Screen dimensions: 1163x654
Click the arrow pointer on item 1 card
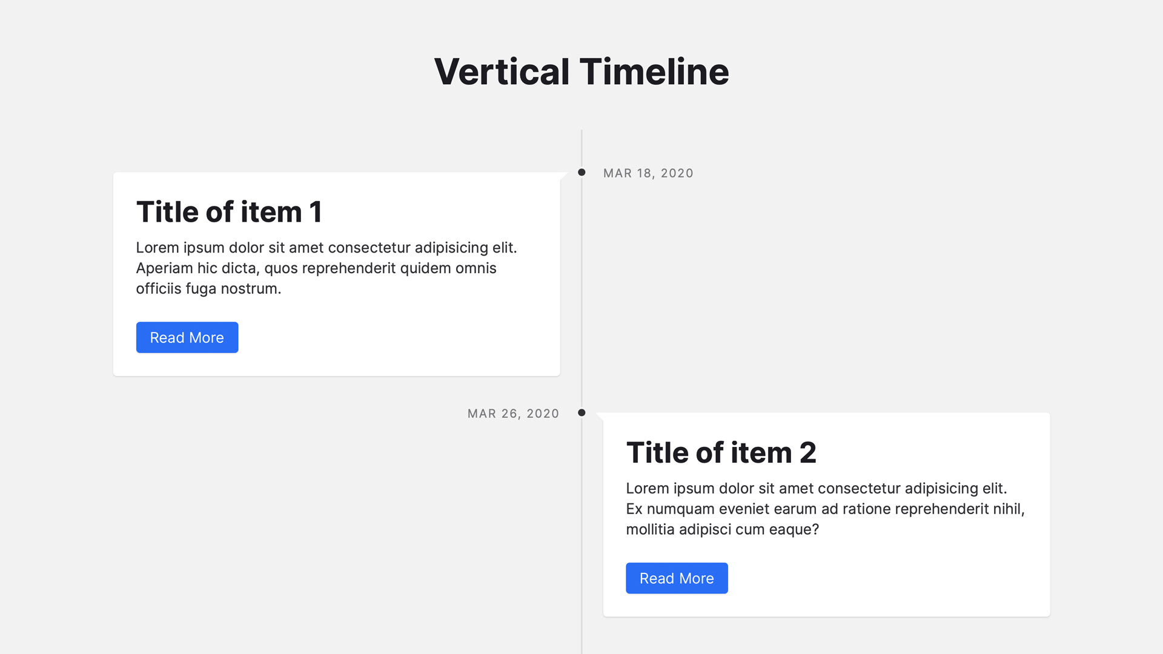click(564, 176)
